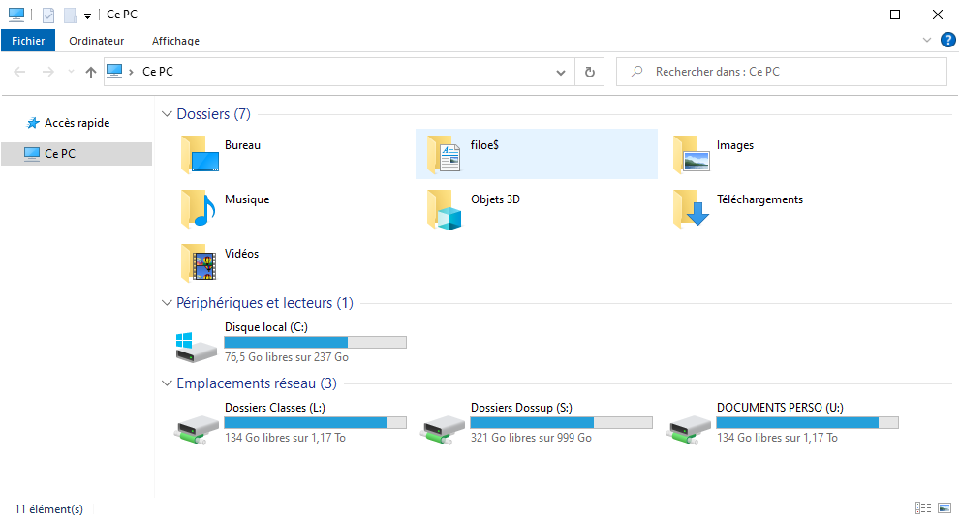The height and width of the screenshot is (521, 960).
Task: Open the Affichage ribbon tab
Action: click(x=175, y=41)
